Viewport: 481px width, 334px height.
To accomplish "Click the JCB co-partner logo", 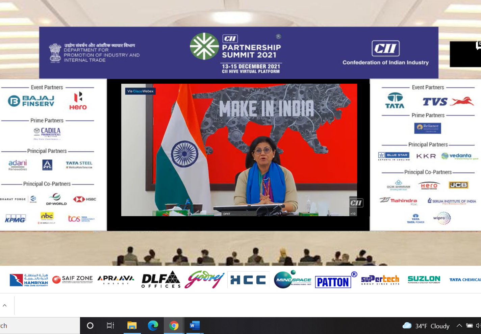I will coord(458,185).
